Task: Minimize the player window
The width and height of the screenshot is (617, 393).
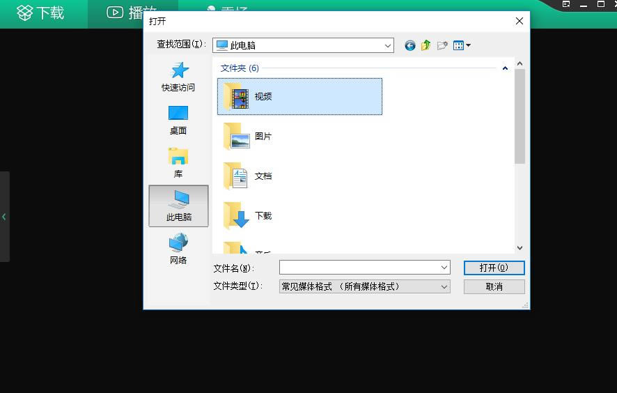Action: 584,5
